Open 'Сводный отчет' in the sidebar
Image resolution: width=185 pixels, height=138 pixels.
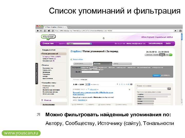49,50
